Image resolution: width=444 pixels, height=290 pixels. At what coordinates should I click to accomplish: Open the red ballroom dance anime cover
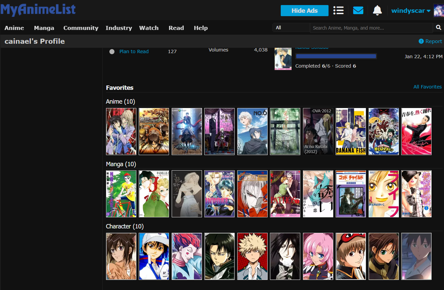(x=416, y=131)
